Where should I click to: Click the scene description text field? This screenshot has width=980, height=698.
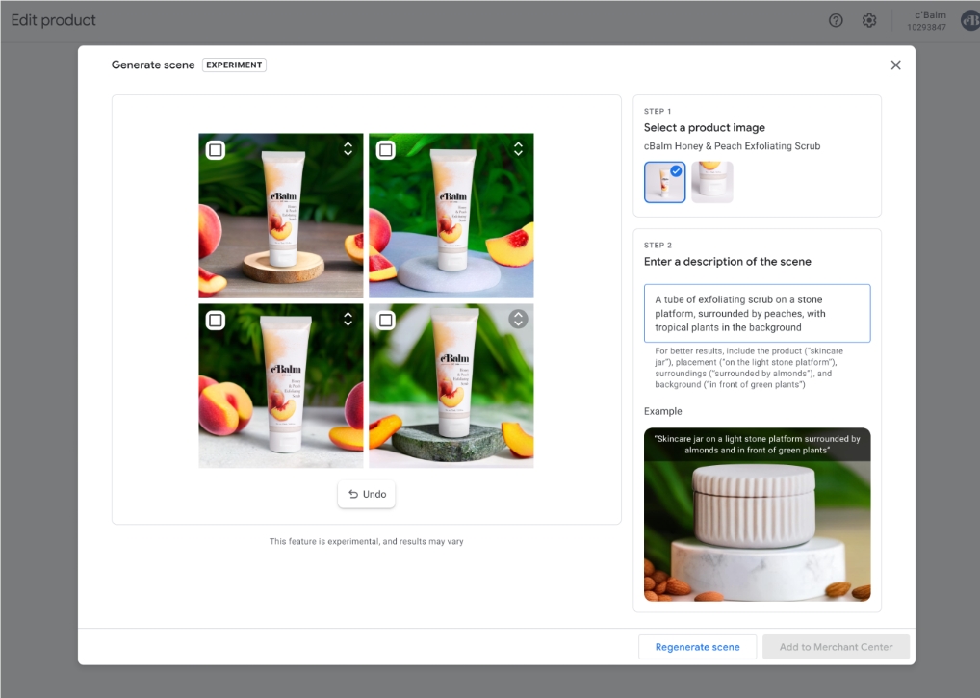757,314
